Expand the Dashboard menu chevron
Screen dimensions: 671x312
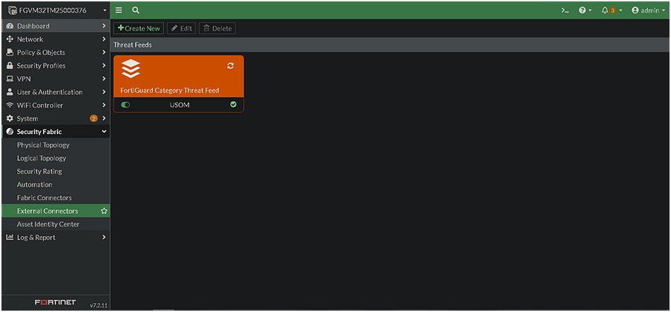pyautogui.click(x=104, y=26)
